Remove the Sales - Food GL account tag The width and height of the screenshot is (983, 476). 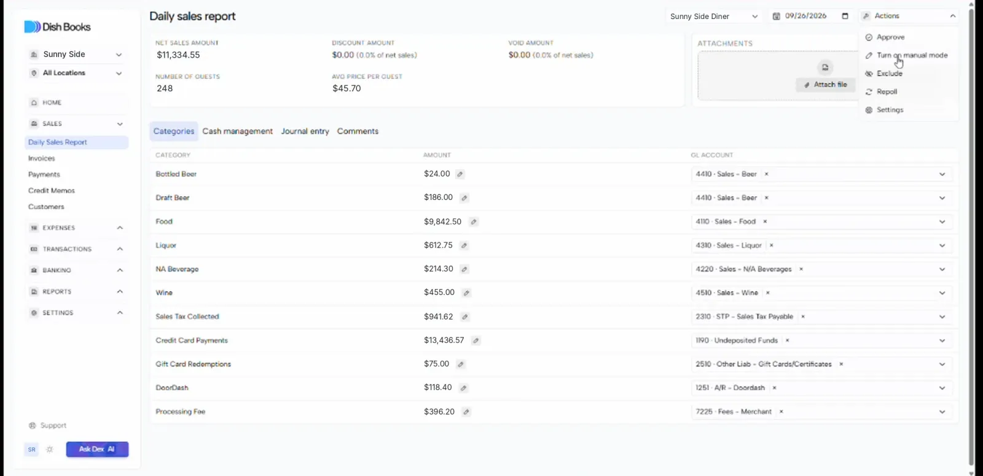pos(765,221)
